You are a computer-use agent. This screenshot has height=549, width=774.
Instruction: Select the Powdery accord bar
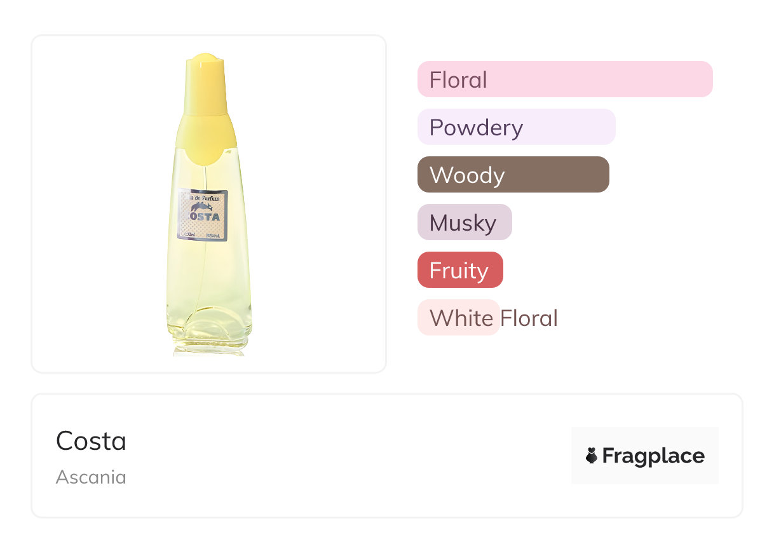click(516, 127)
